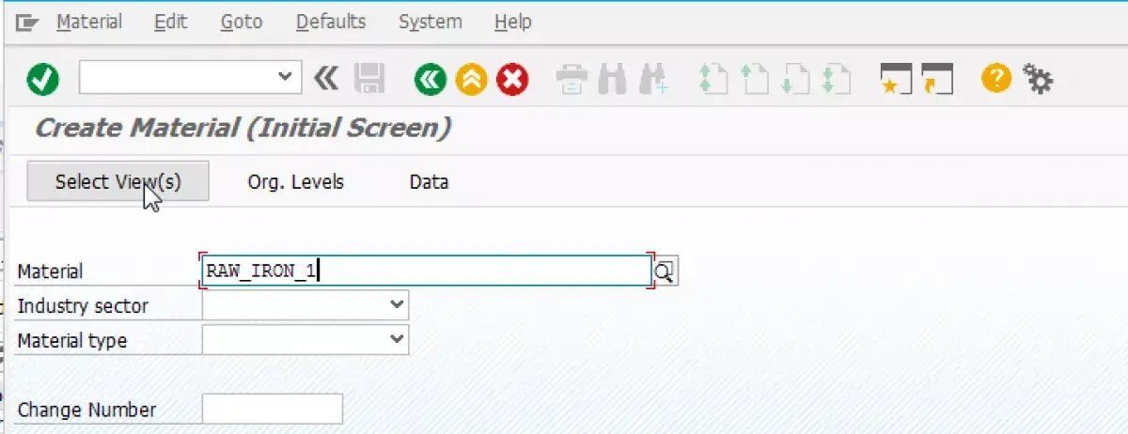This screenshot has height=434, width=1128.
Task: Open the Defaults menu
Action: click(330, 22)
